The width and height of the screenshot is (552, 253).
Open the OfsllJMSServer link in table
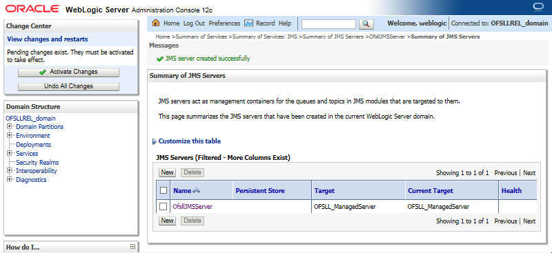pyautogui.click(x=193, y=207)
